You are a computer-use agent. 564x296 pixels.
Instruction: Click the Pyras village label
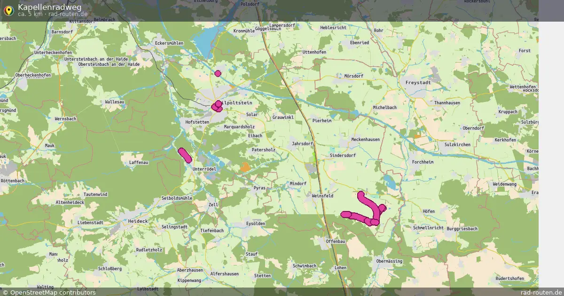(259, 187)
